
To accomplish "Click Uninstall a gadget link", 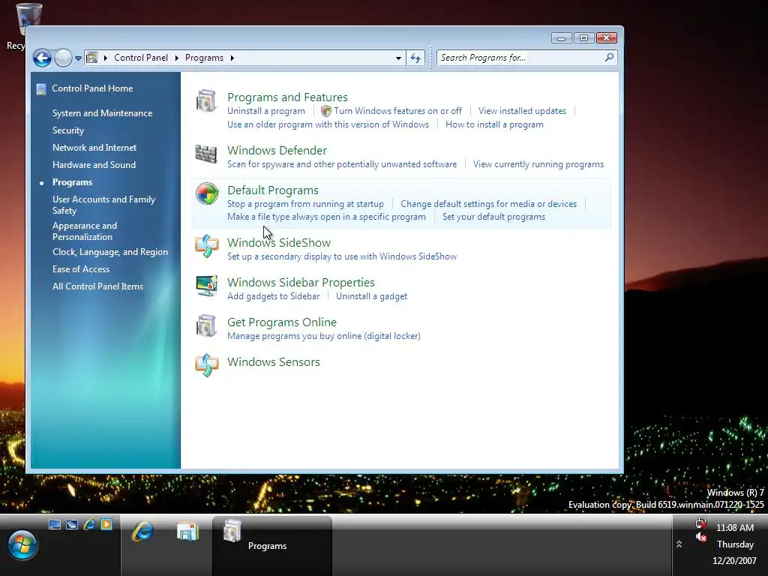I will (371, 296).
